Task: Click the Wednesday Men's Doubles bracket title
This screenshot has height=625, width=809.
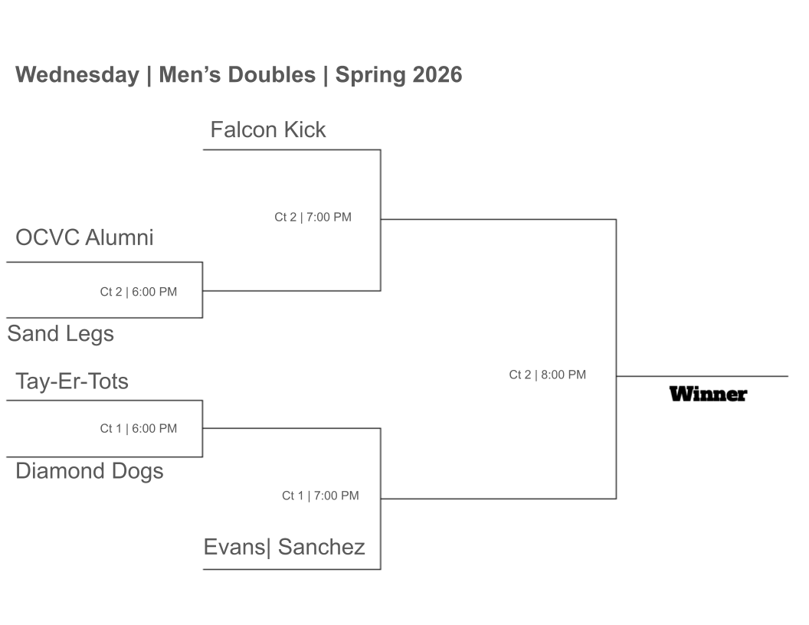Action: tap(239, 75)
